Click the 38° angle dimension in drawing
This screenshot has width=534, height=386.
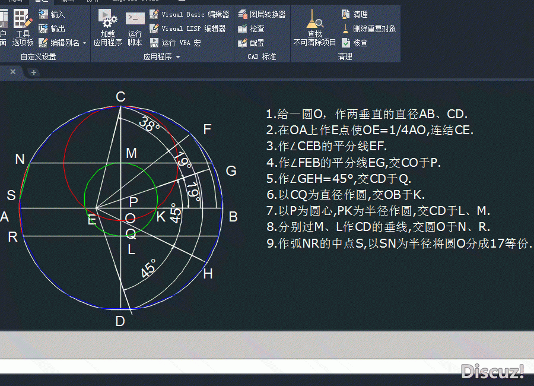149,124
